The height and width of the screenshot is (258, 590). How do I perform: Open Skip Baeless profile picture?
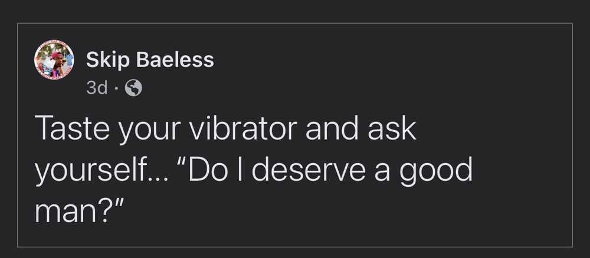54,60
